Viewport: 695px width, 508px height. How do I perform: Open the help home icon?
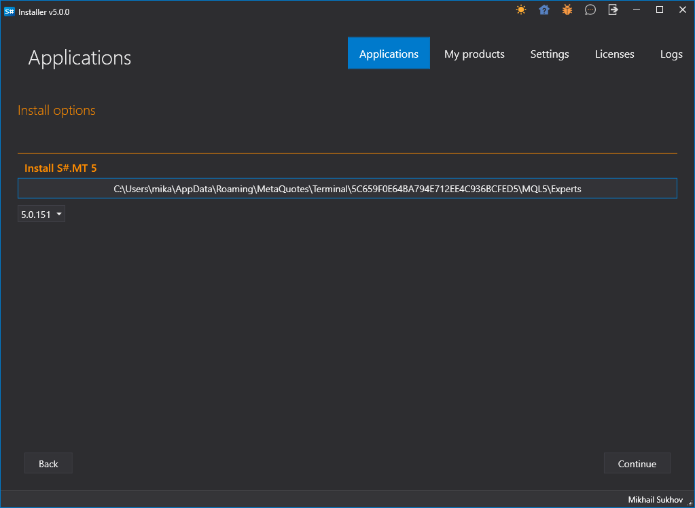tap(544, 10)
